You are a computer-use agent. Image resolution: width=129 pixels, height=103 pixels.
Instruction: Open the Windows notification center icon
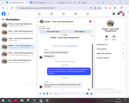(125, 100)
